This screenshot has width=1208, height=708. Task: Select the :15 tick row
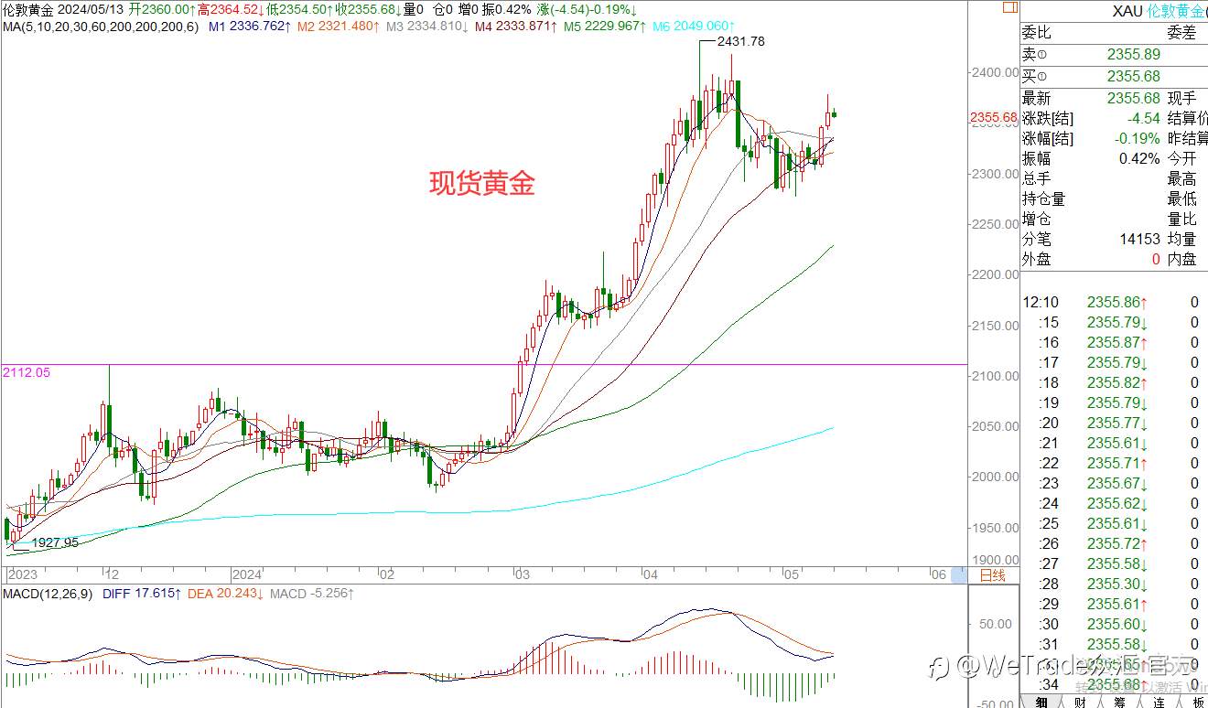(1114, 322)
